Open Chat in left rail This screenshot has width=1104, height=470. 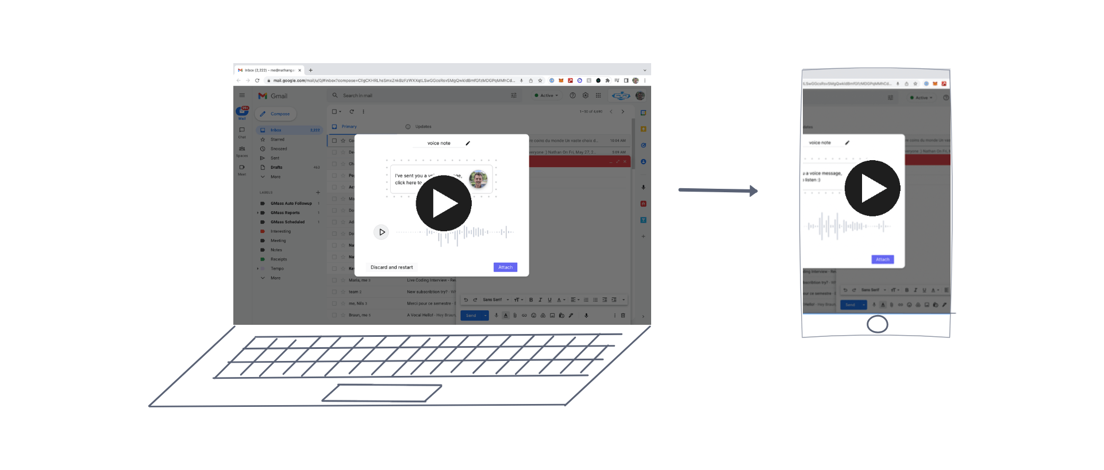pyautogui.click(x=242, y=133)
